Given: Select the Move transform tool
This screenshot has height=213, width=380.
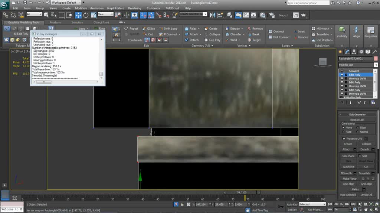Looking at the screenshot, I should 78,15.
